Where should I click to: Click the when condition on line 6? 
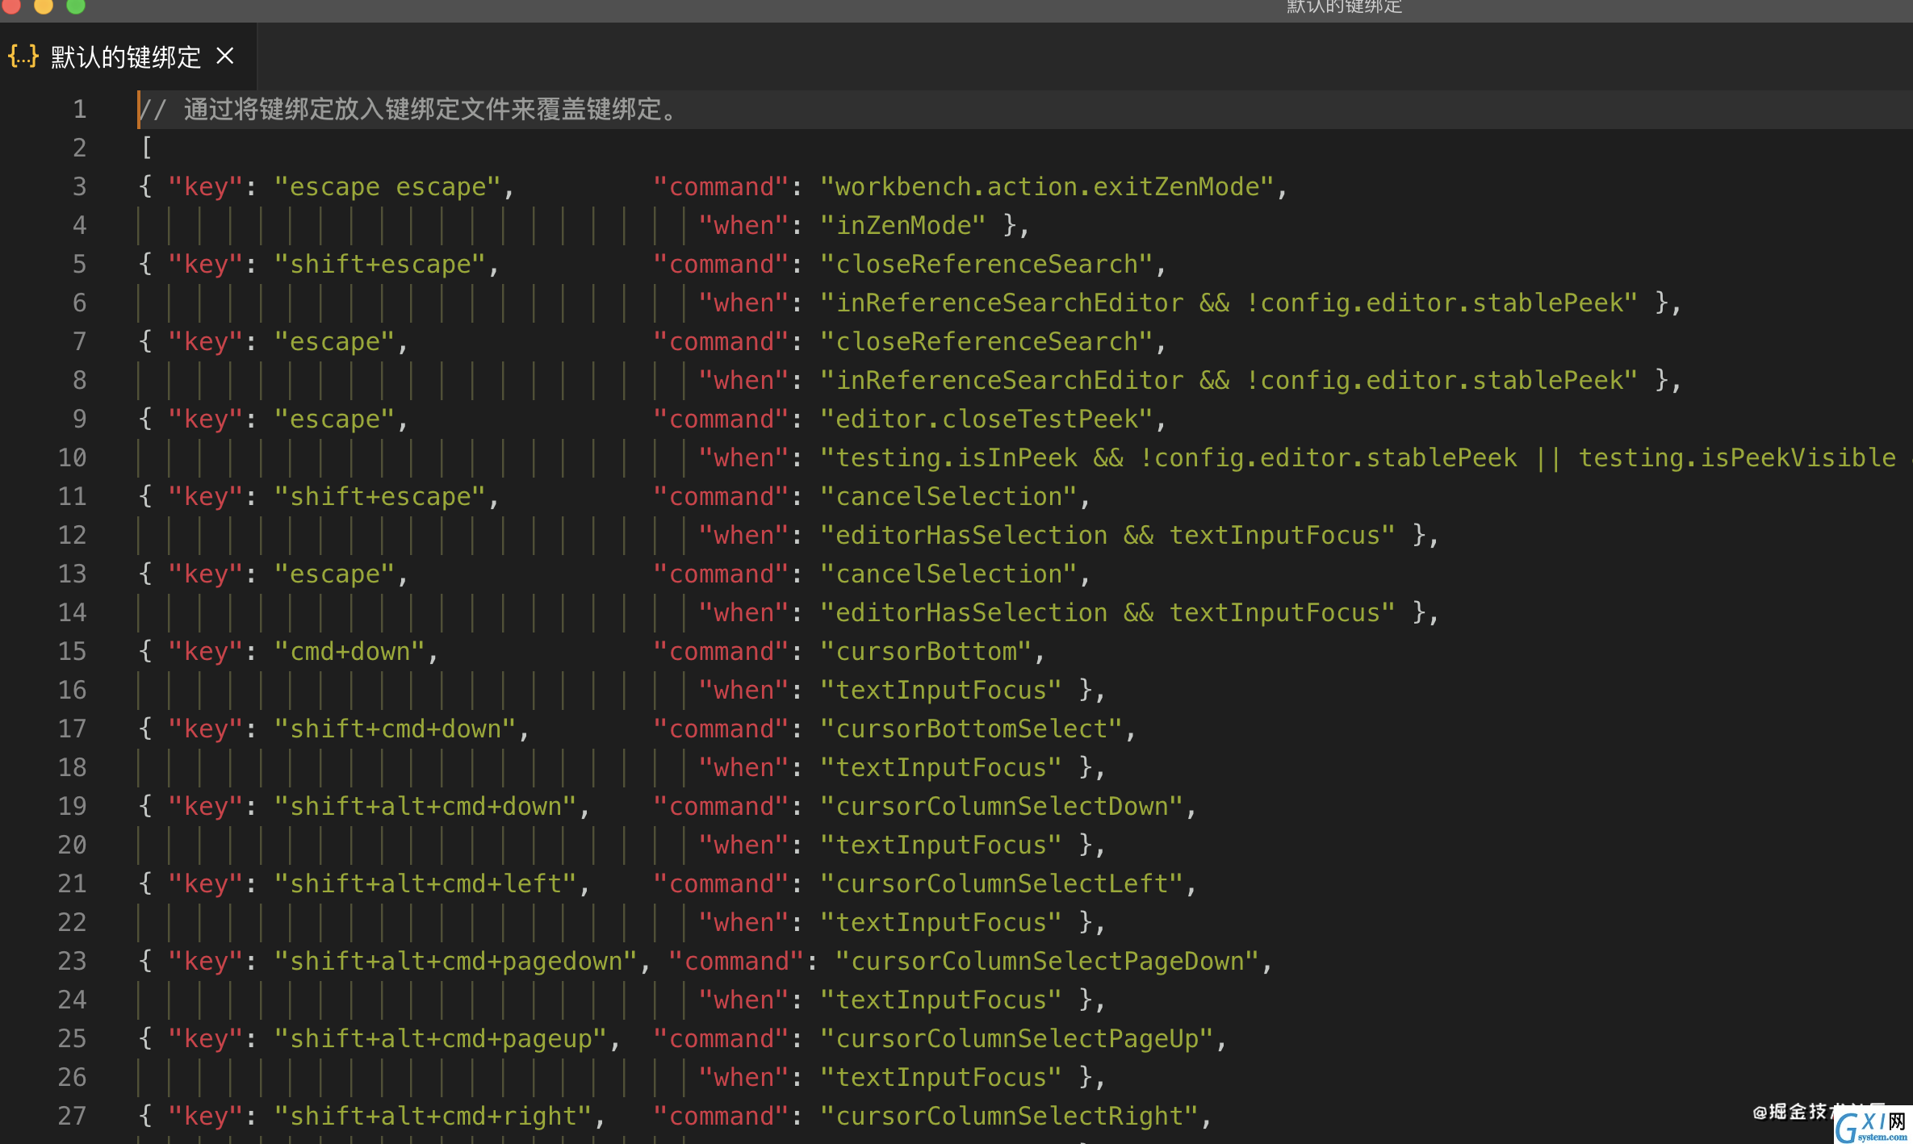tap(1229, 303)
